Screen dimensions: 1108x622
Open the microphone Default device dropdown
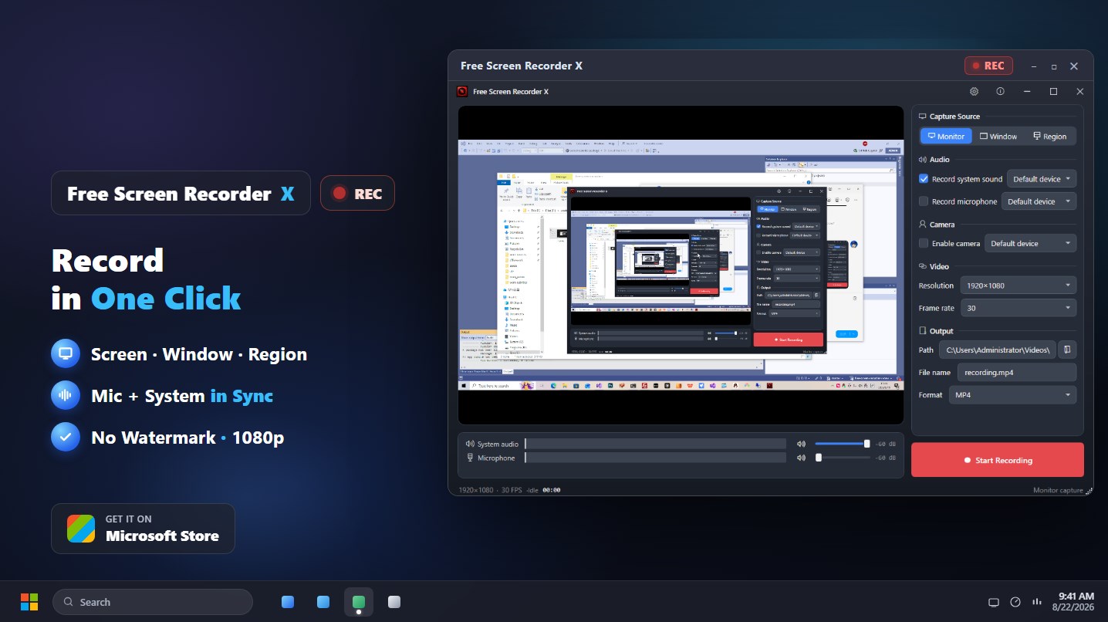coord(1039,201)
